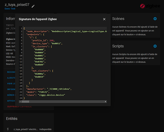Click the node_descriptor line in code

point(67,31)
